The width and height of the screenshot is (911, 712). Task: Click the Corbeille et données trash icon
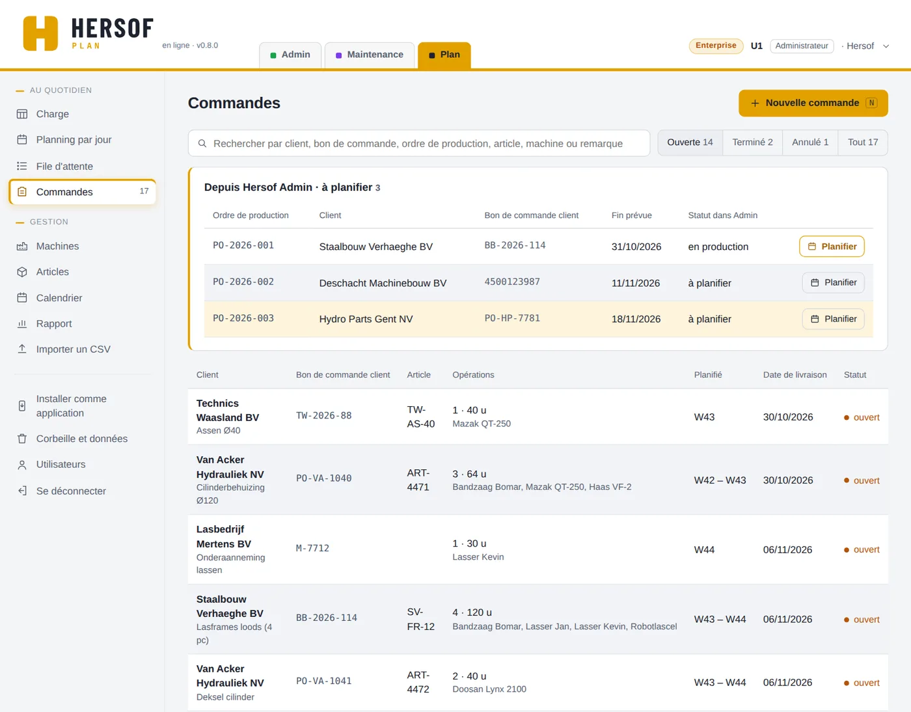pos(22,439)
